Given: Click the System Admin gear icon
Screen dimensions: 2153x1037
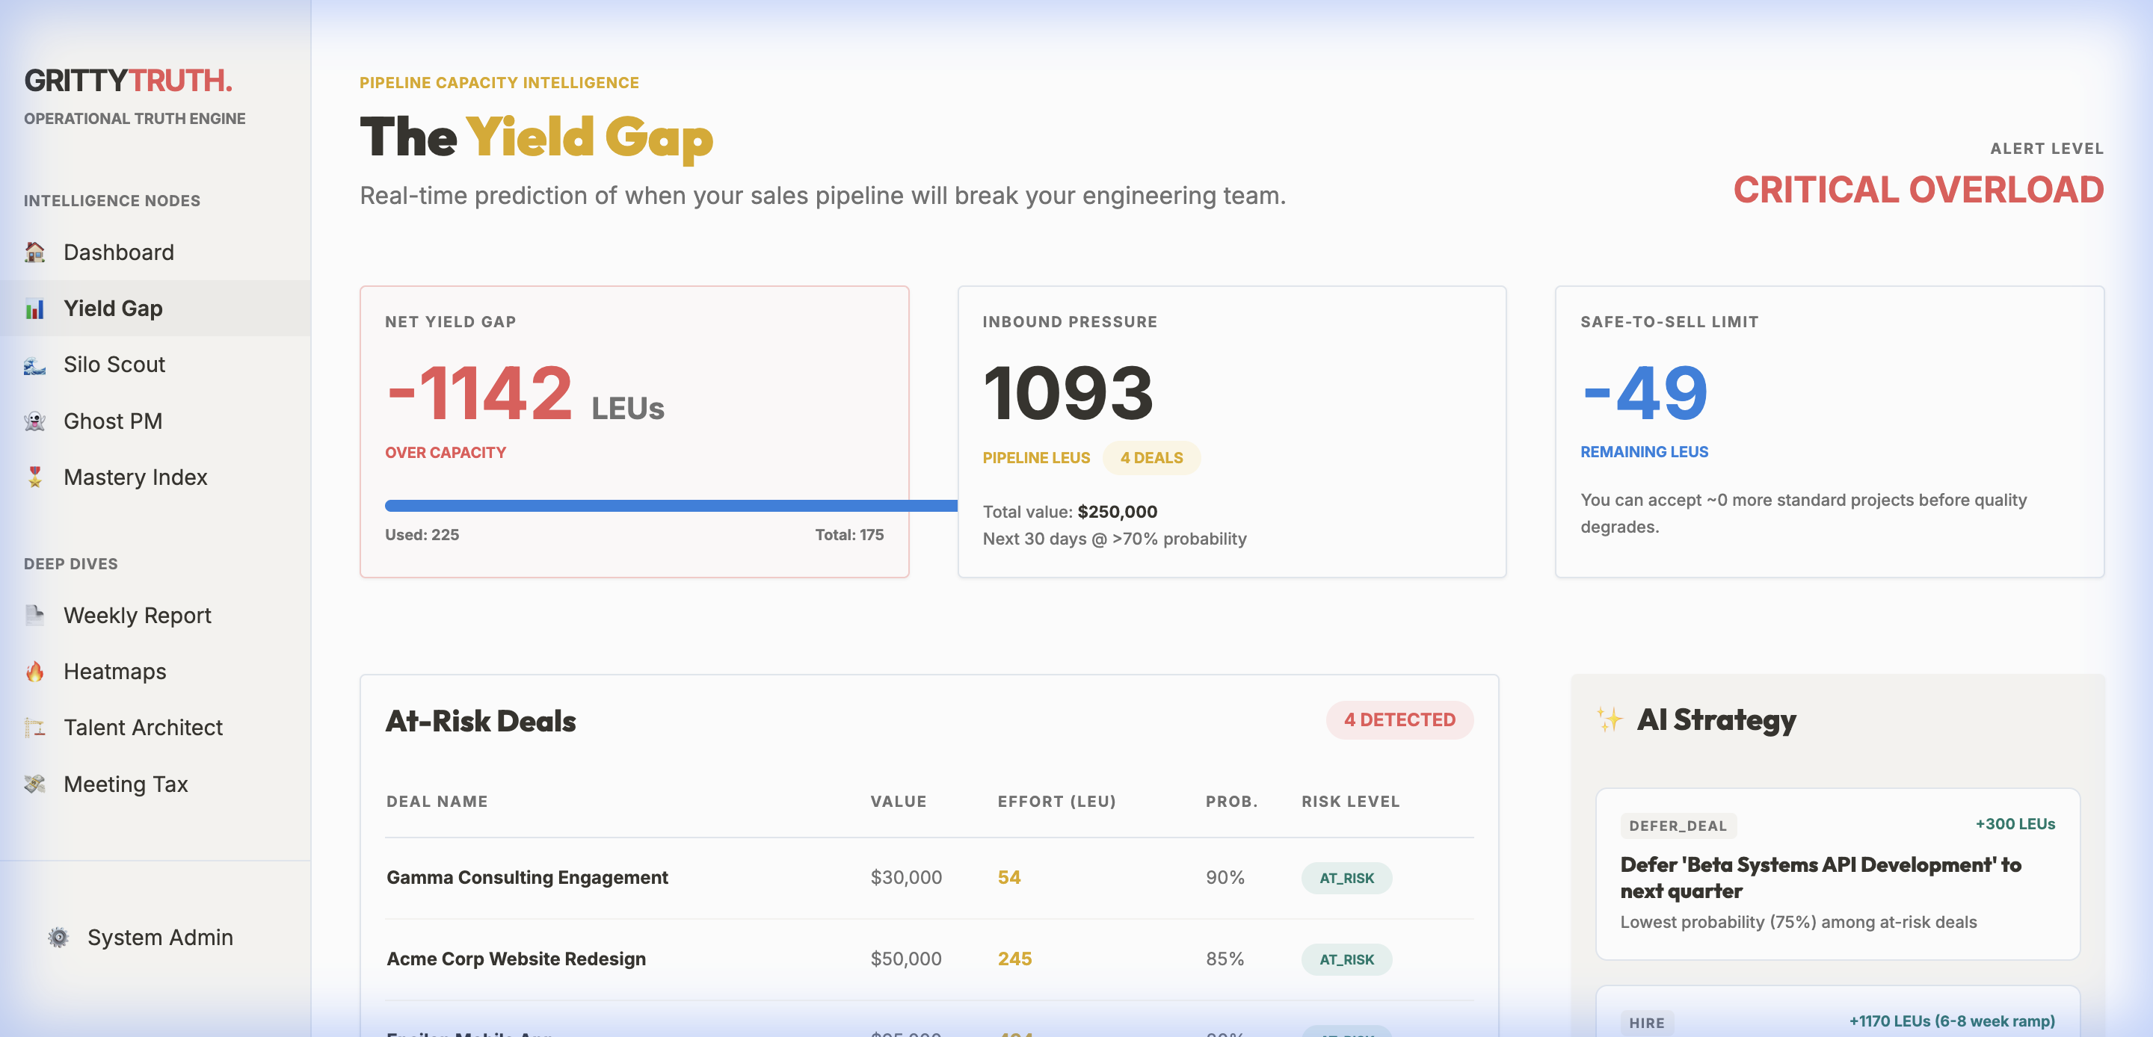Looking at the screenshot, I should 58,937.
